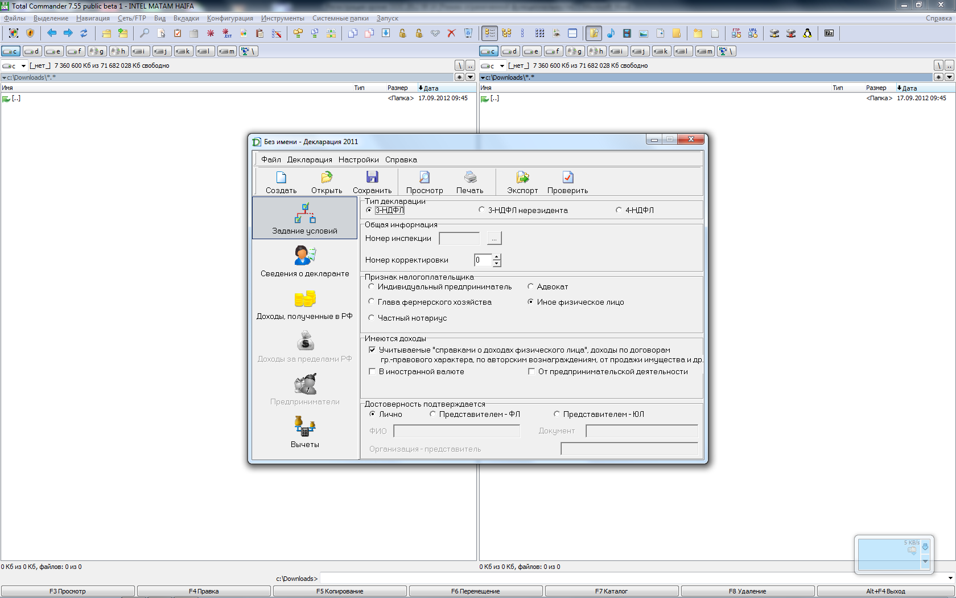Click the Linux penguin toolbar icon
Screen dimensions: 956x598
(807, 33)
